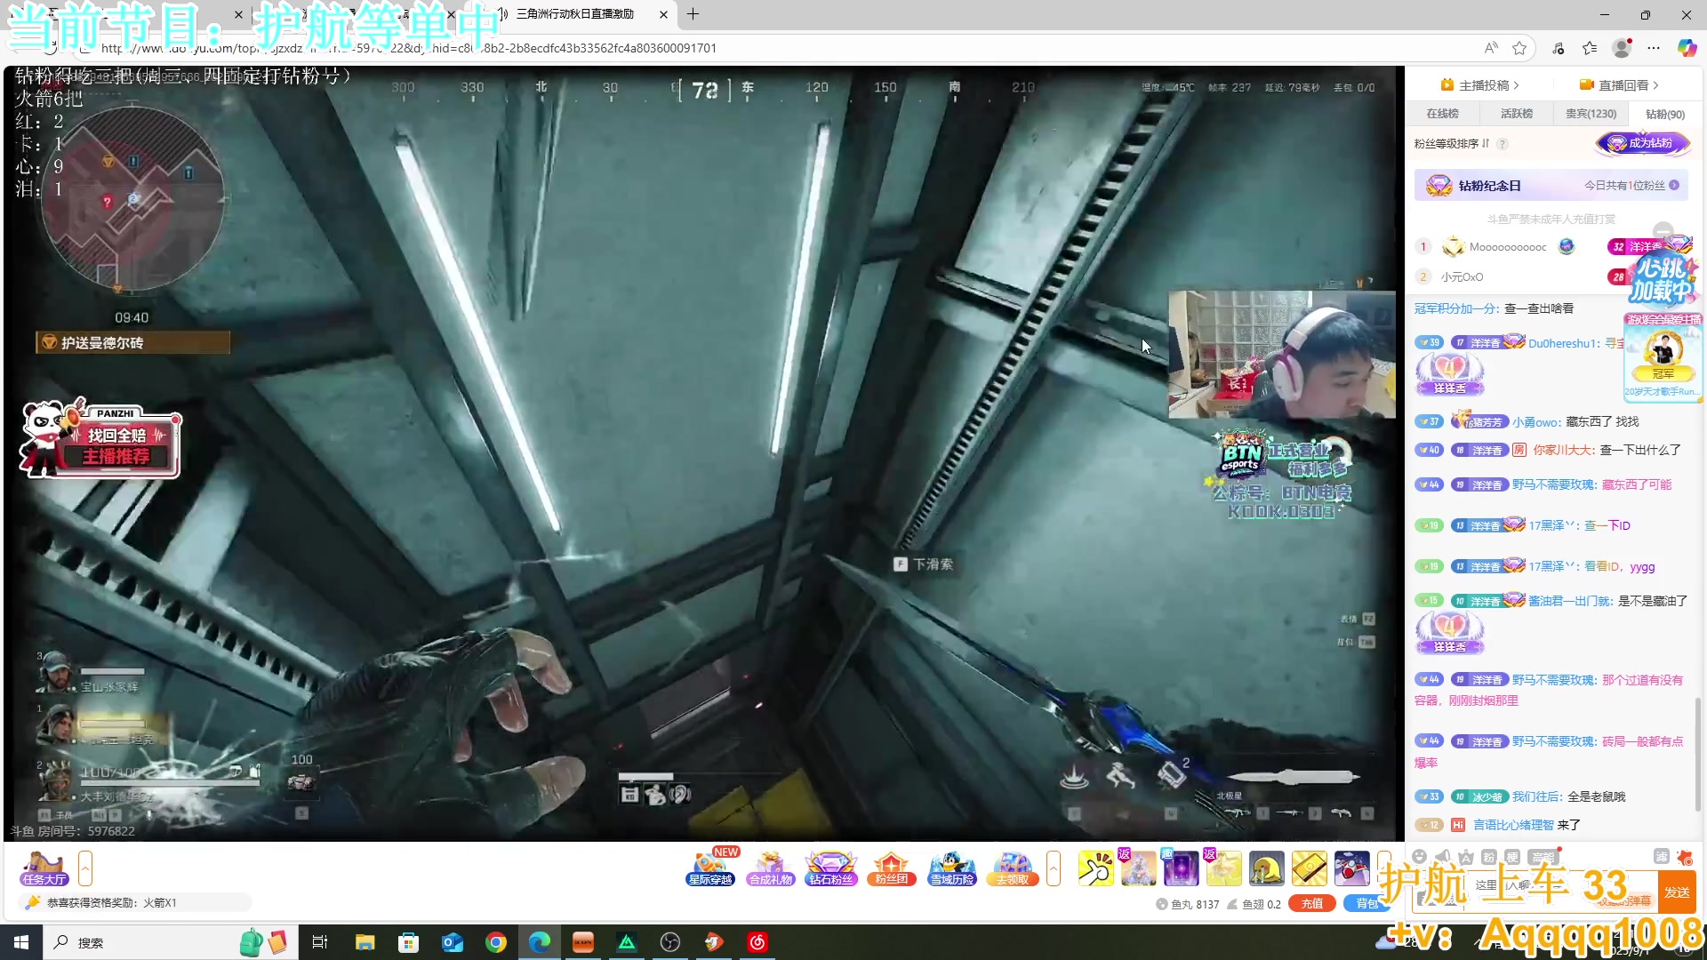Open a new browser tab

(693, 14)
